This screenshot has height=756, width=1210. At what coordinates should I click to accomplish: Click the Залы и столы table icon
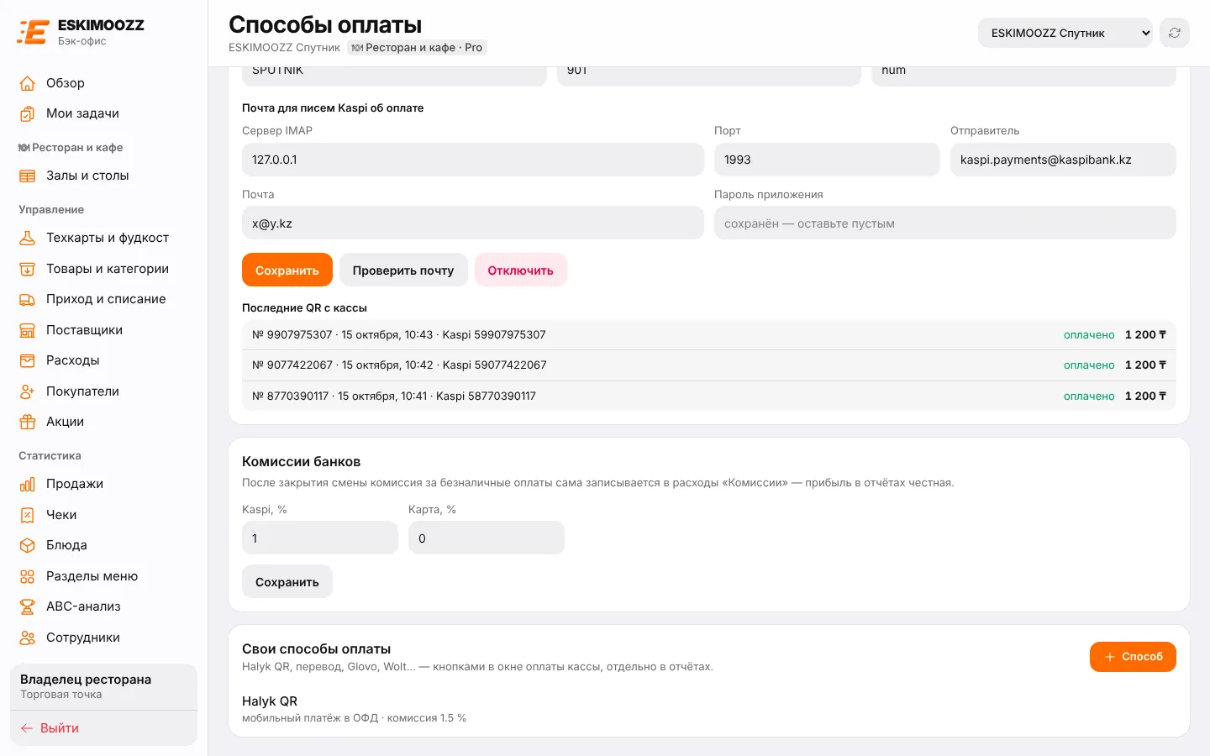[28, 176]
